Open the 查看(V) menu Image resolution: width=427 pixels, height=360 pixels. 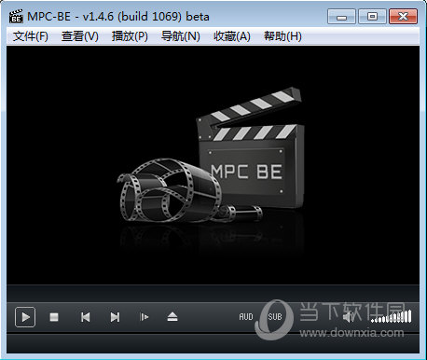(79, 36)
